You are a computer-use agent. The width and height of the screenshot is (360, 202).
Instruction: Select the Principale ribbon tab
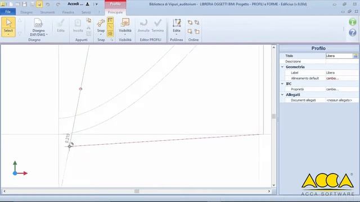point(115,12)
